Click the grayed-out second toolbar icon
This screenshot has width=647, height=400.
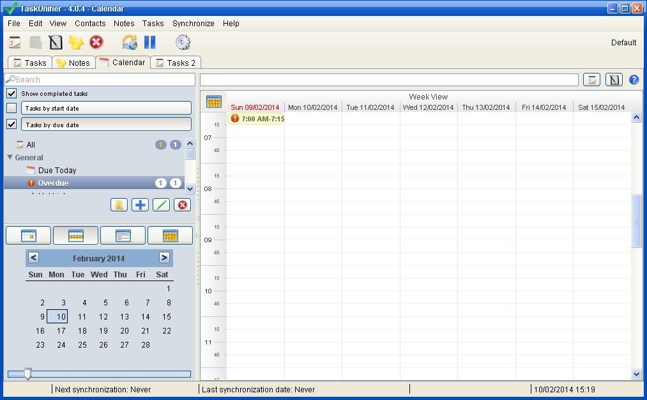[35, 42]
